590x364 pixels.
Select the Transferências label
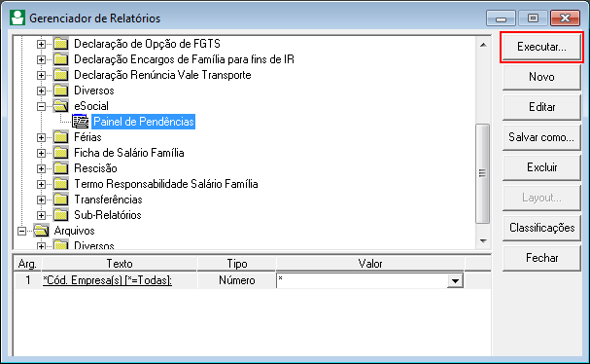(x=108, y=200)
